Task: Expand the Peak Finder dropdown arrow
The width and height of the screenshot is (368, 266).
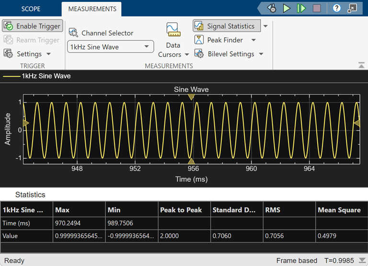Action: tap(253, 40)
